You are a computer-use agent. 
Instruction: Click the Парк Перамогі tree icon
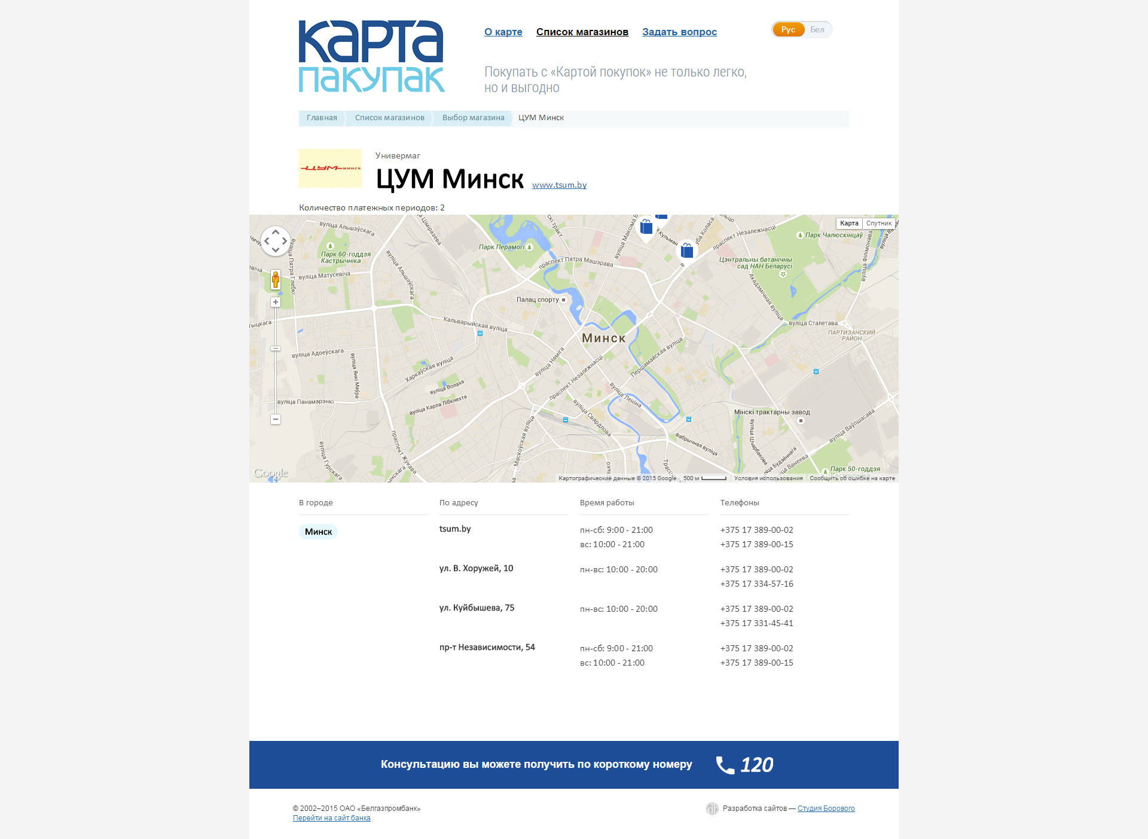[x=530, y=247]
